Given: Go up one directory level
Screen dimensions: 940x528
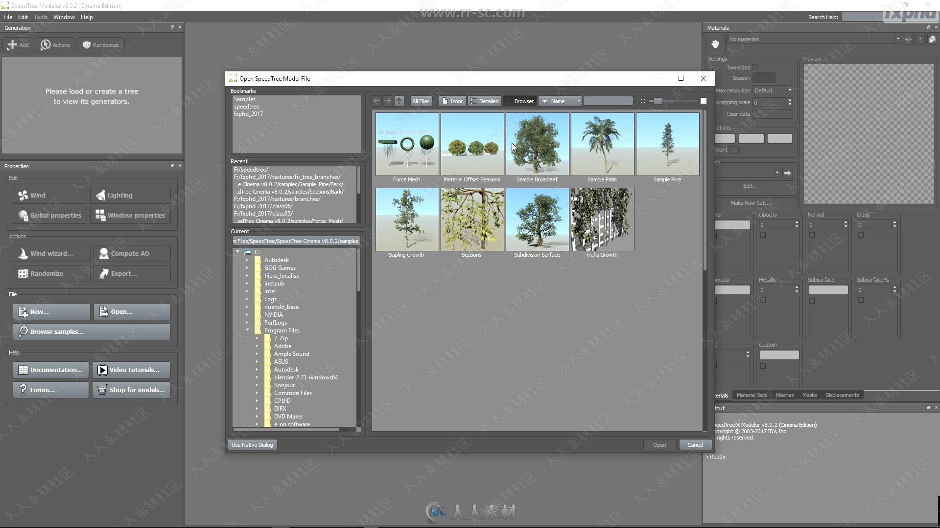Looking at the screenshot, I should pyautogui.click(x=399, y=101).
